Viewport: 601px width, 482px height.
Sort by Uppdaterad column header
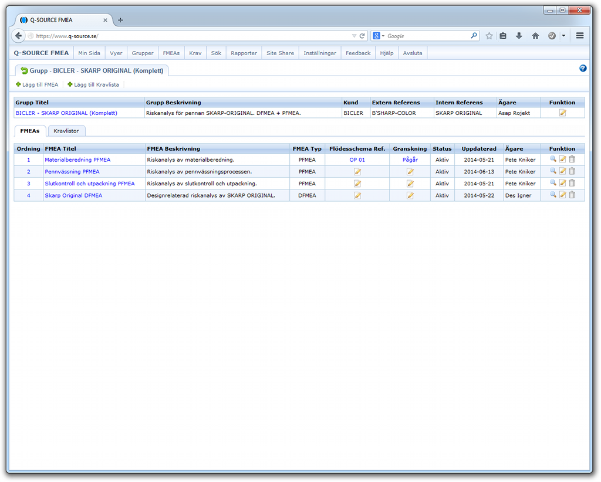(479, 148)
